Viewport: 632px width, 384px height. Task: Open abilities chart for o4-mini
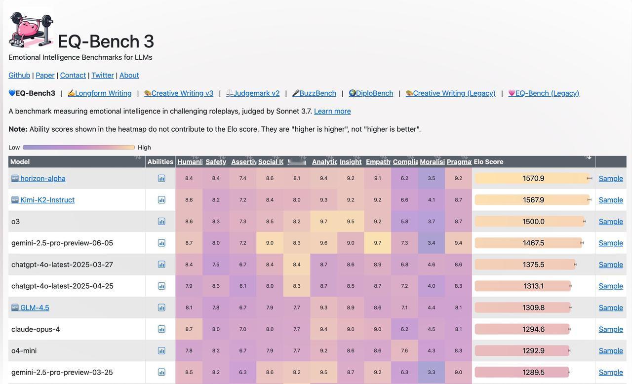pyautogui.click(x=161, y=350)
